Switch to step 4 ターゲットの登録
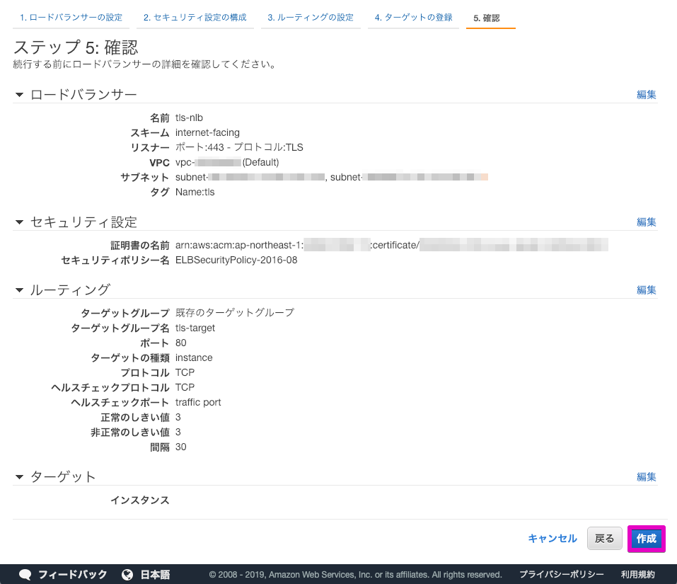 pyautogui.click(x=413, y=17)
